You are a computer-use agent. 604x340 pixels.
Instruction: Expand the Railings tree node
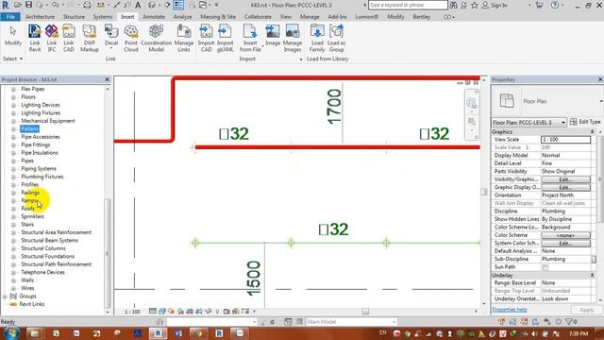click(13, 193)
